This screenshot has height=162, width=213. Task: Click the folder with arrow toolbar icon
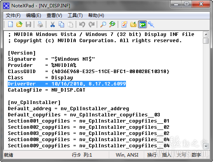tap(133, 25)
